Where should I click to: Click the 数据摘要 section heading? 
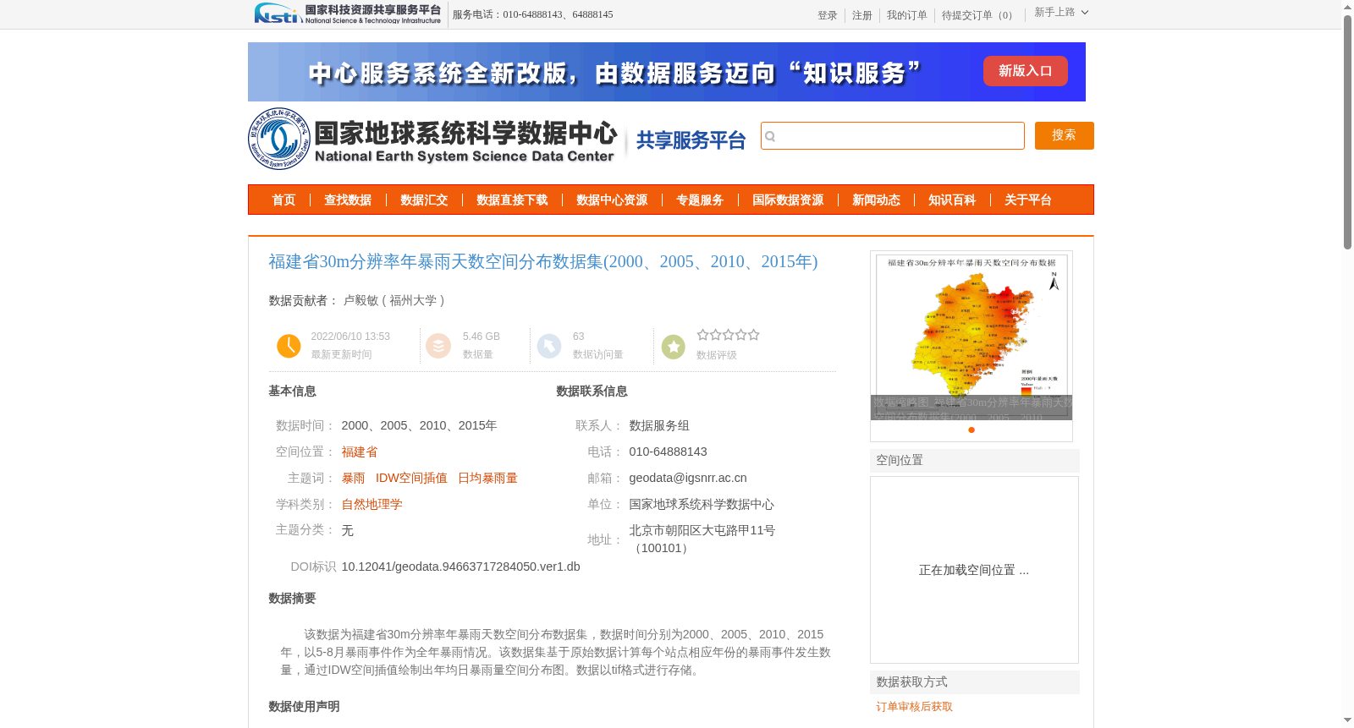(292, 598)
